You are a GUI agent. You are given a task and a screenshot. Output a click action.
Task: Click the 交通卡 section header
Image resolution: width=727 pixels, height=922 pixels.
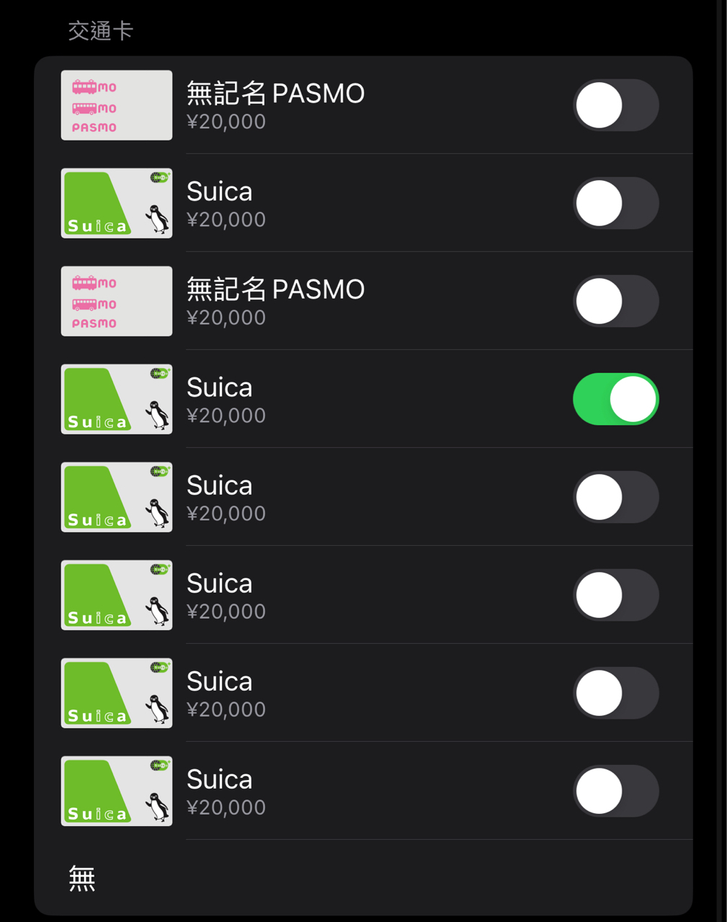(x=101, y=31)
